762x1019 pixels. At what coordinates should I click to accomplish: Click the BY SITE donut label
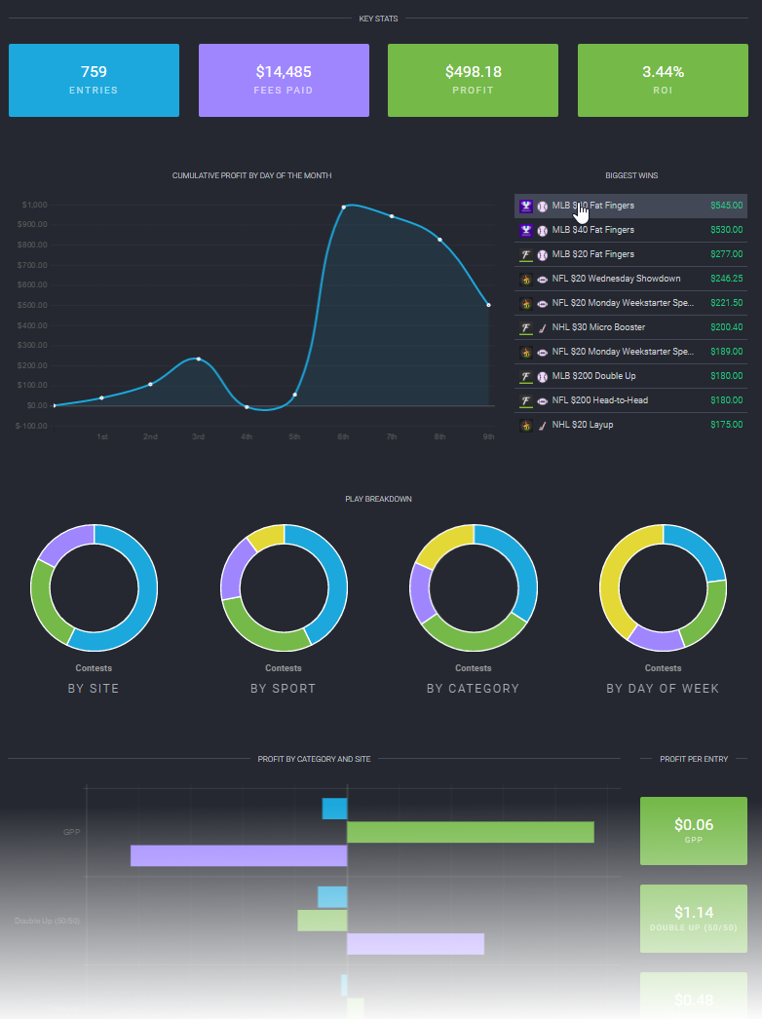pyautogui.click(x=94, y=688)
